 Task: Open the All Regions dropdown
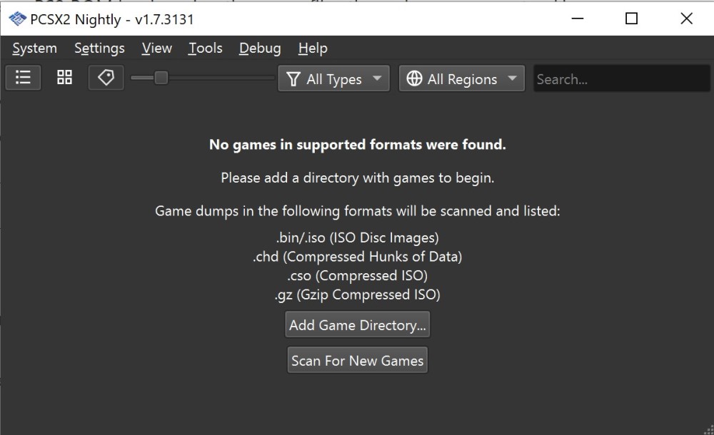pyautogui.click(x=461, y=79)
